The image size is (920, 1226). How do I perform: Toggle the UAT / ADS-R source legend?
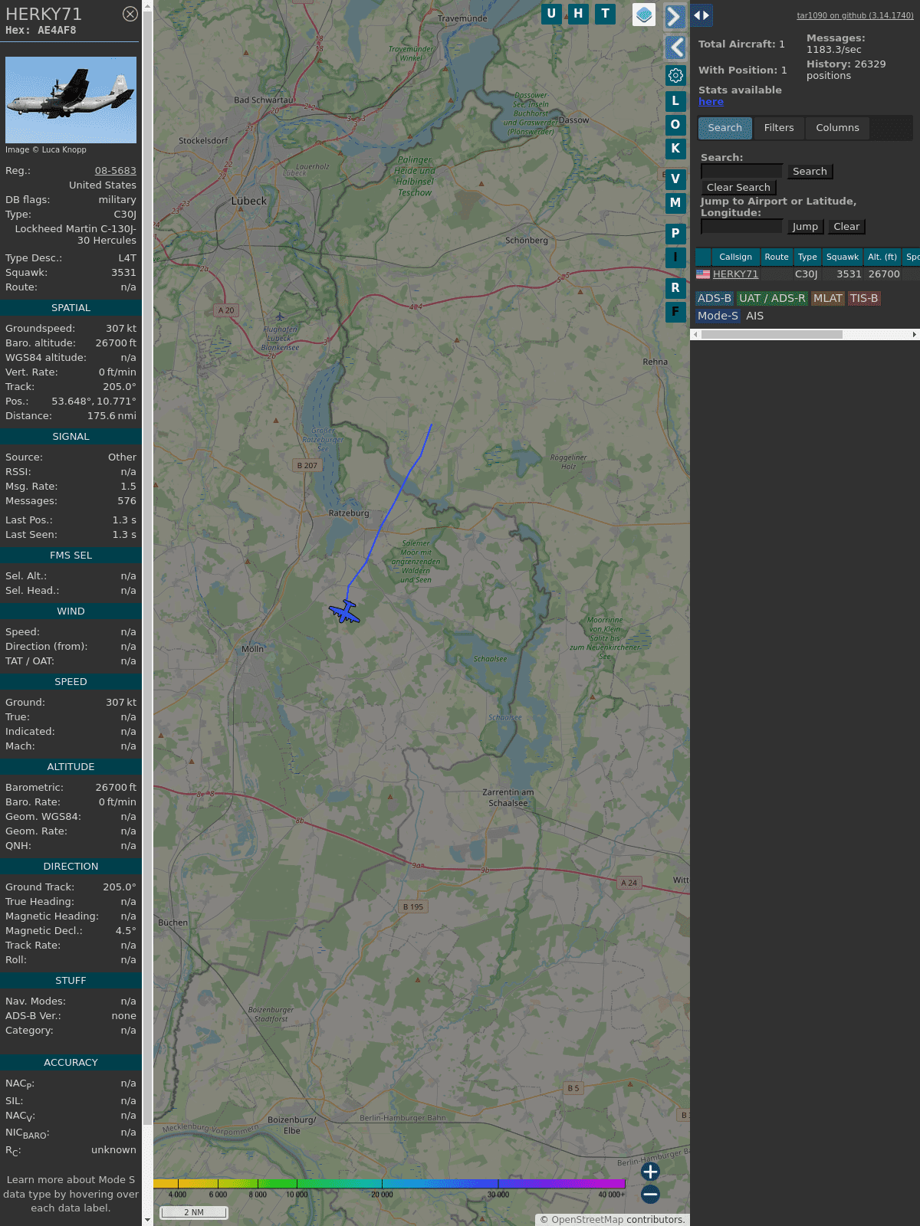point(772,299)
